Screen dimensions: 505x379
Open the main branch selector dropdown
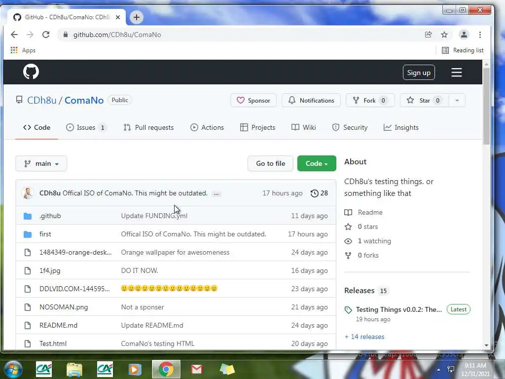coord(41,163)
